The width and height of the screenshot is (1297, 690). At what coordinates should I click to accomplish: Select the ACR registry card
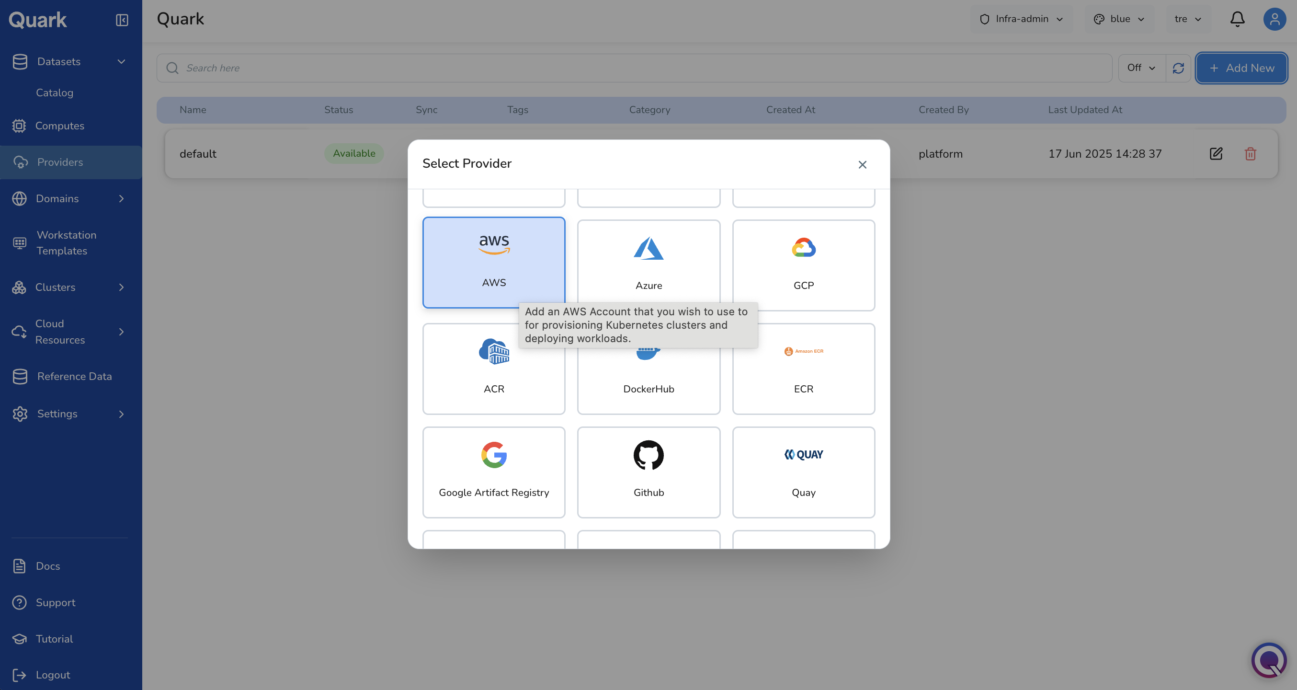pyautogui.click(x=493, y=368)
